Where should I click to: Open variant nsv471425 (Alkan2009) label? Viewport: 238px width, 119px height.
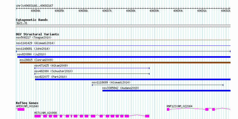click(x=51, y=66)
